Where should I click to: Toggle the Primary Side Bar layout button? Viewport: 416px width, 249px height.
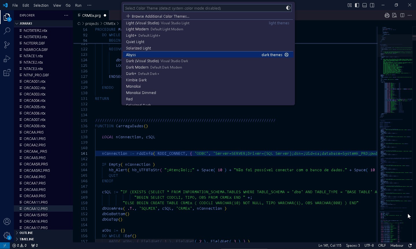pos(357,5)
